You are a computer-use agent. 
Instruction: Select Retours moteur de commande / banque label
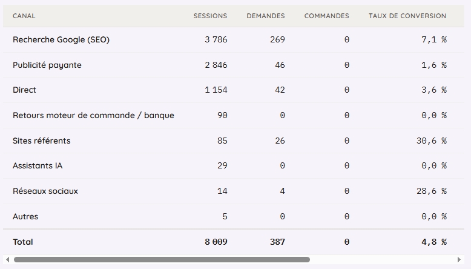click(x=93, y=115)
